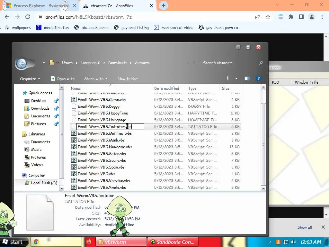Toggle the preview pane icon
Viewport: 329px width, 247px height.
(x=247, y=78)
